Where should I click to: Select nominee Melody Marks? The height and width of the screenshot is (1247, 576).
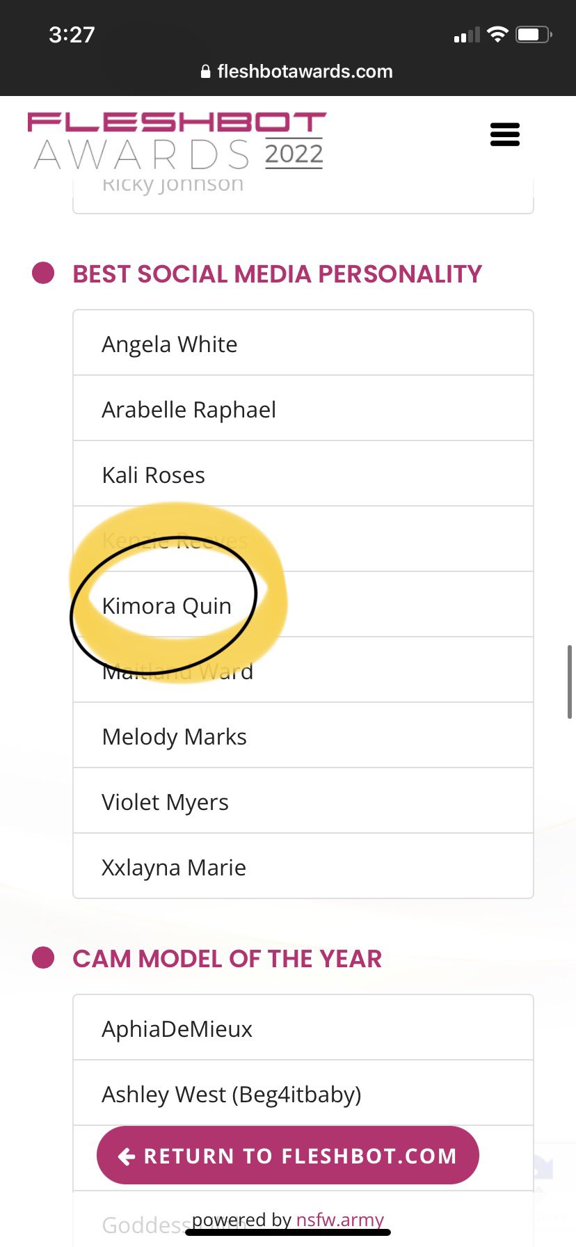[x=303, y=736]
